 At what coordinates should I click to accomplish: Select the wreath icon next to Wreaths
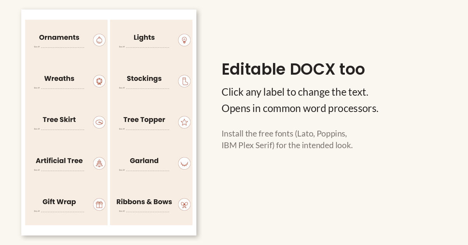(99, 81)
